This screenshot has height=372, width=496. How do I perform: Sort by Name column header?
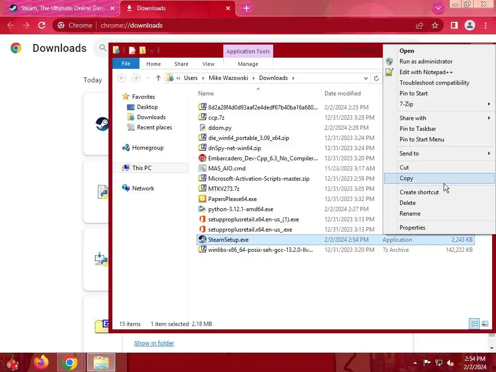point(206,93)
